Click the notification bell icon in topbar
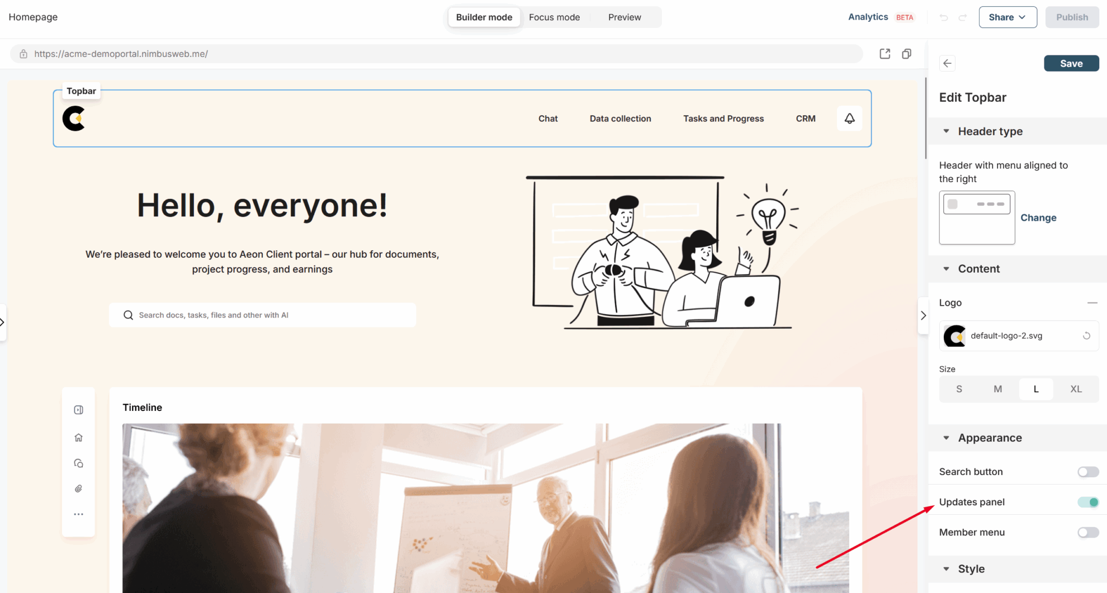 click(x=849, y=118)
